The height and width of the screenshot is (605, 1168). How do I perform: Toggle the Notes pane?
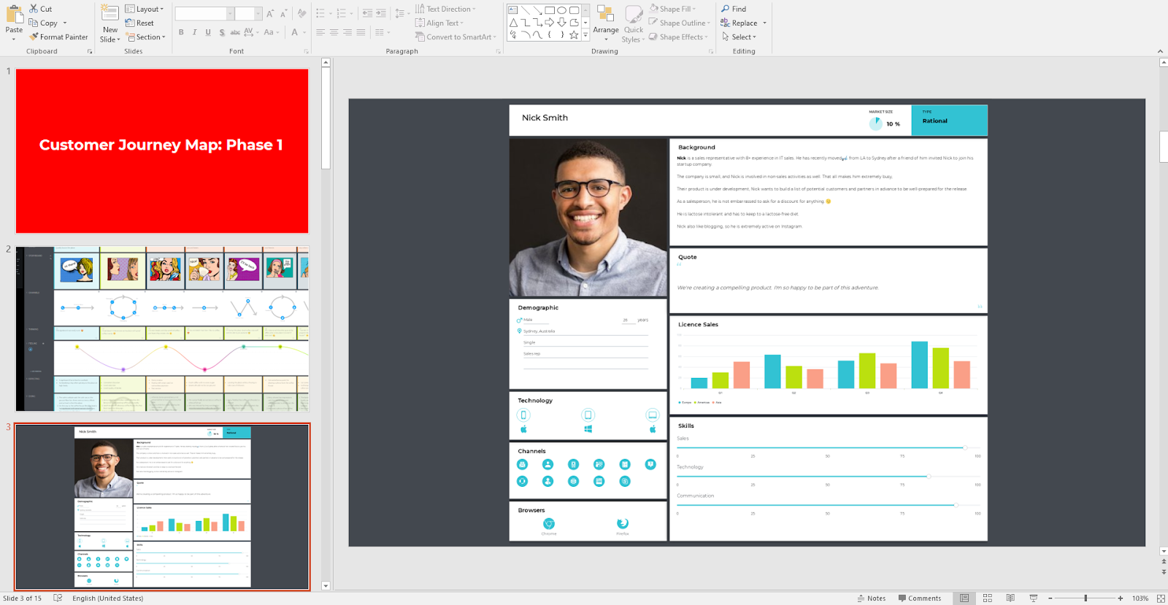pos(871,598)
